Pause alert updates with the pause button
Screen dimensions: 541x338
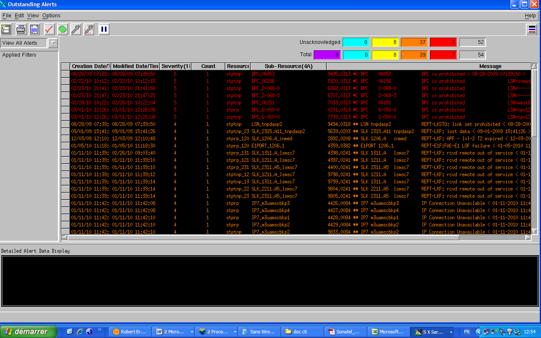point(104,29)
